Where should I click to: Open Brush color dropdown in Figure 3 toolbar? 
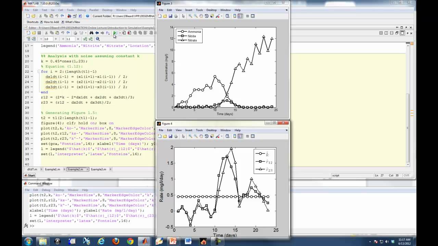pyautogui.click(x=222, y=16)
